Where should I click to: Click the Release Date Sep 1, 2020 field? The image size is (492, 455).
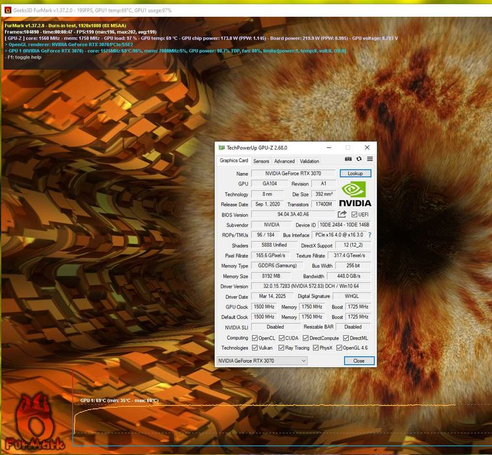267,204
